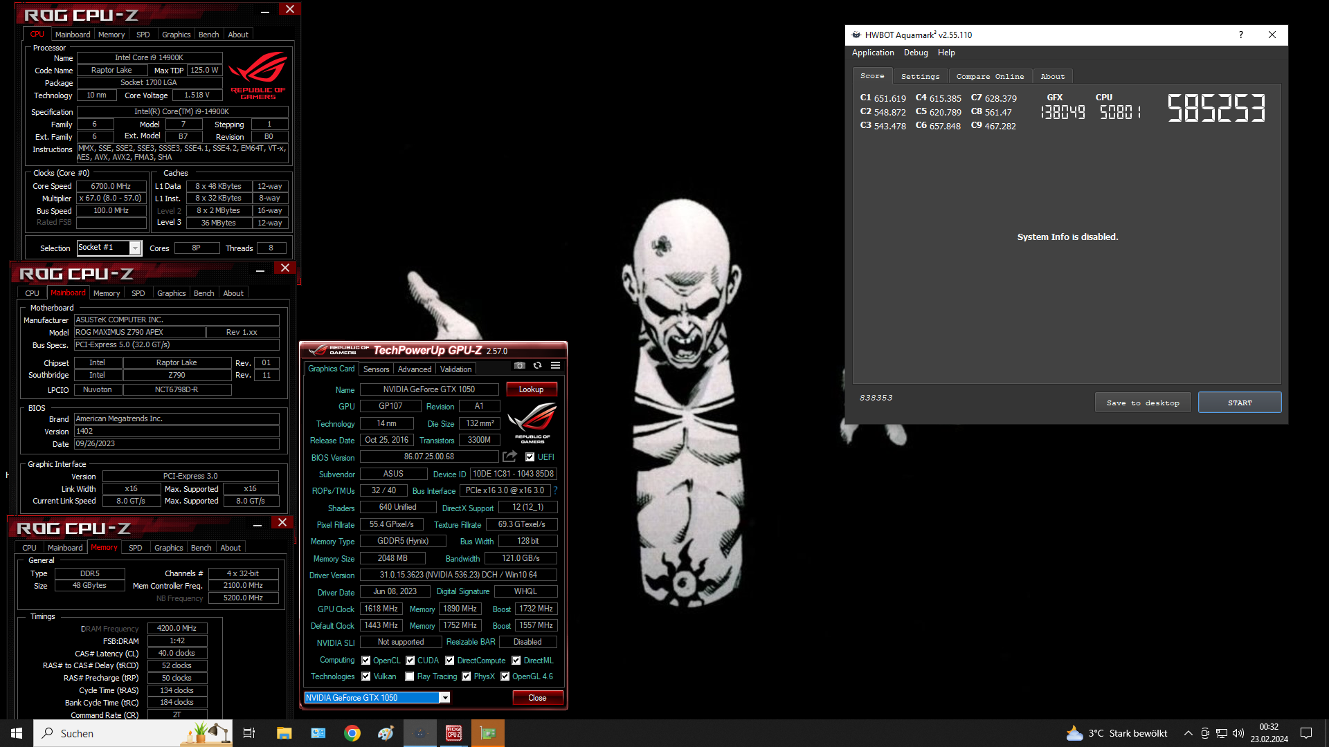Click Save to desktop in Aquamark
Viewport: 1329px width, 747px height.
click(x=1143, y=403)
